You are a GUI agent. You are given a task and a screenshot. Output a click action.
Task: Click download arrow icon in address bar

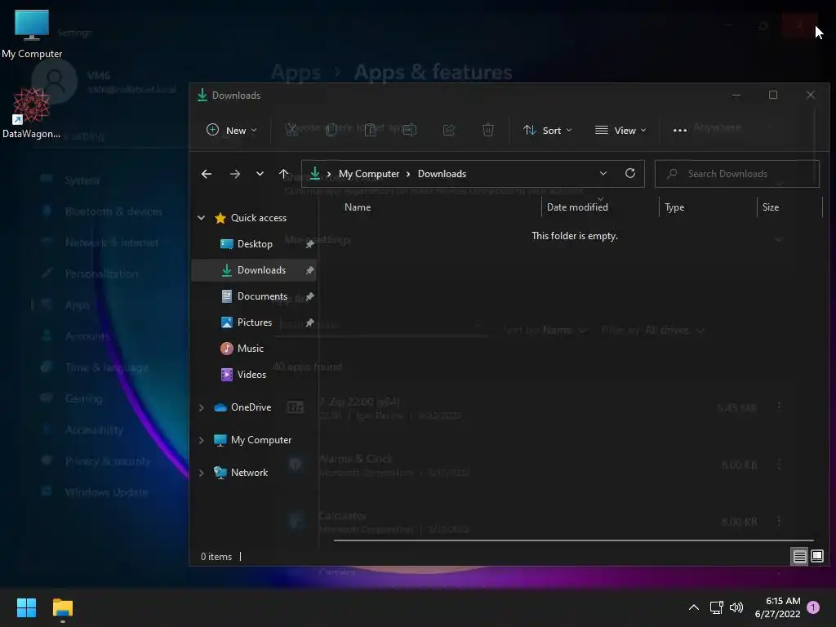point(315,173)
